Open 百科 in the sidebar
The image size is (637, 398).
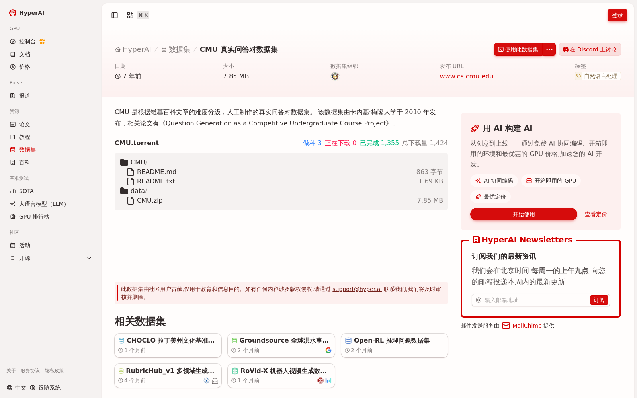(51, 162)
